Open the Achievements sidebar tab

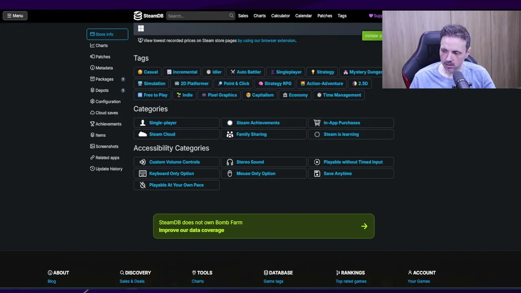[x=107, y=124]
